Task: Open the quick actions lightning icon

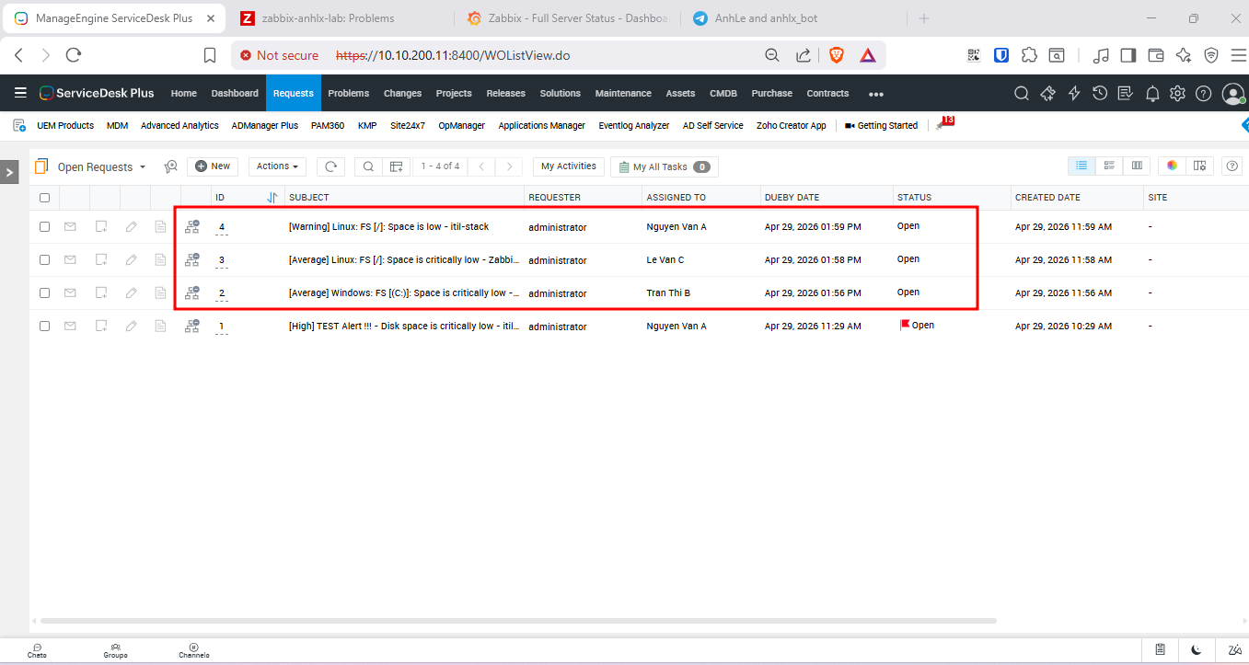Action: click(x=1073, y=94)
